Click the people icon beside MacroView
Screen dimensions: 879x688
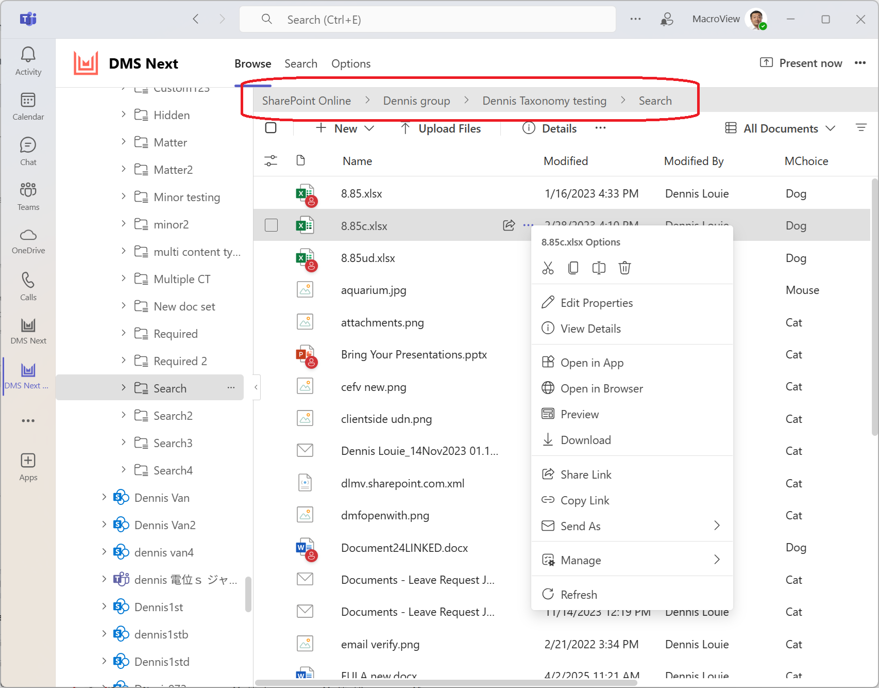tap(667, 19)
